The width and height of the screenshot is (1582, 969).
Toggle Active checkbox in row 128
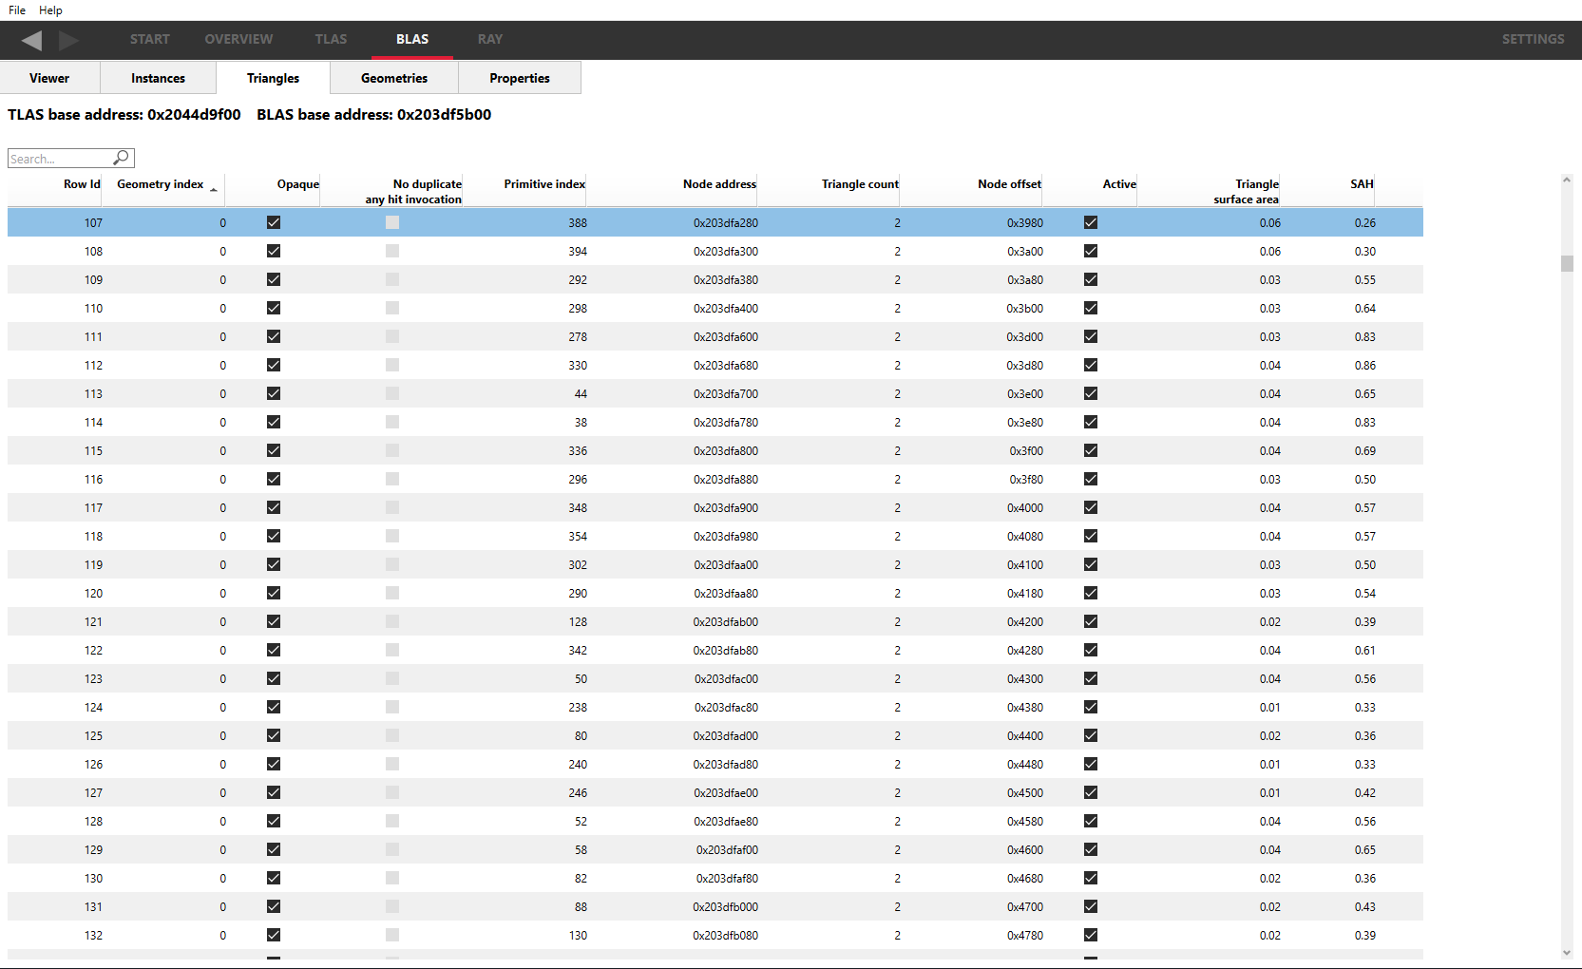1091,821
